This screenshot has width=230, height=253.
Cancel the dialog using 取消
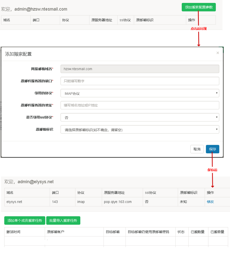(197, 149)
